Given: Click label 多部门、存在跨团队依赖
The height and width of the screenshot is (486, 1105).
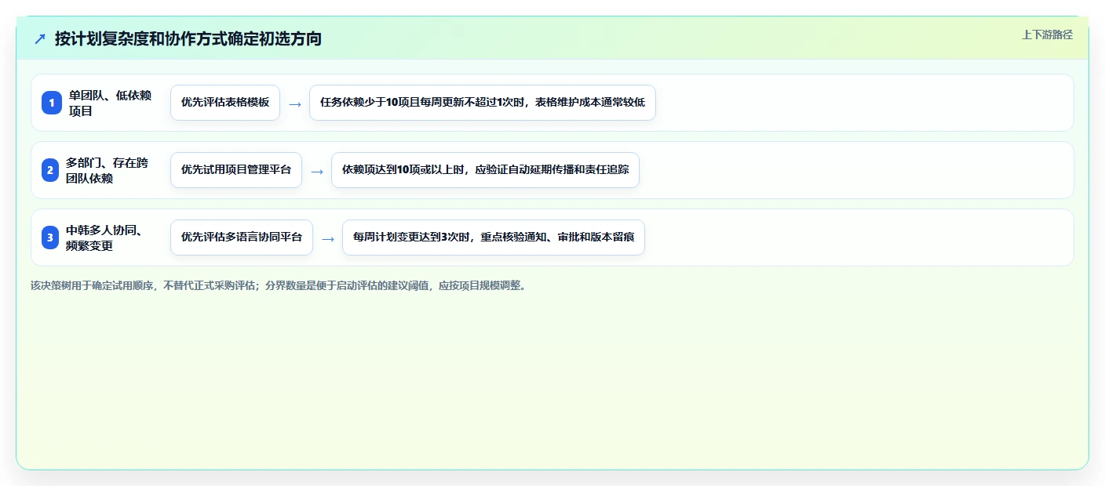Looking at the screenshot, I should click(x=108, y=170).
